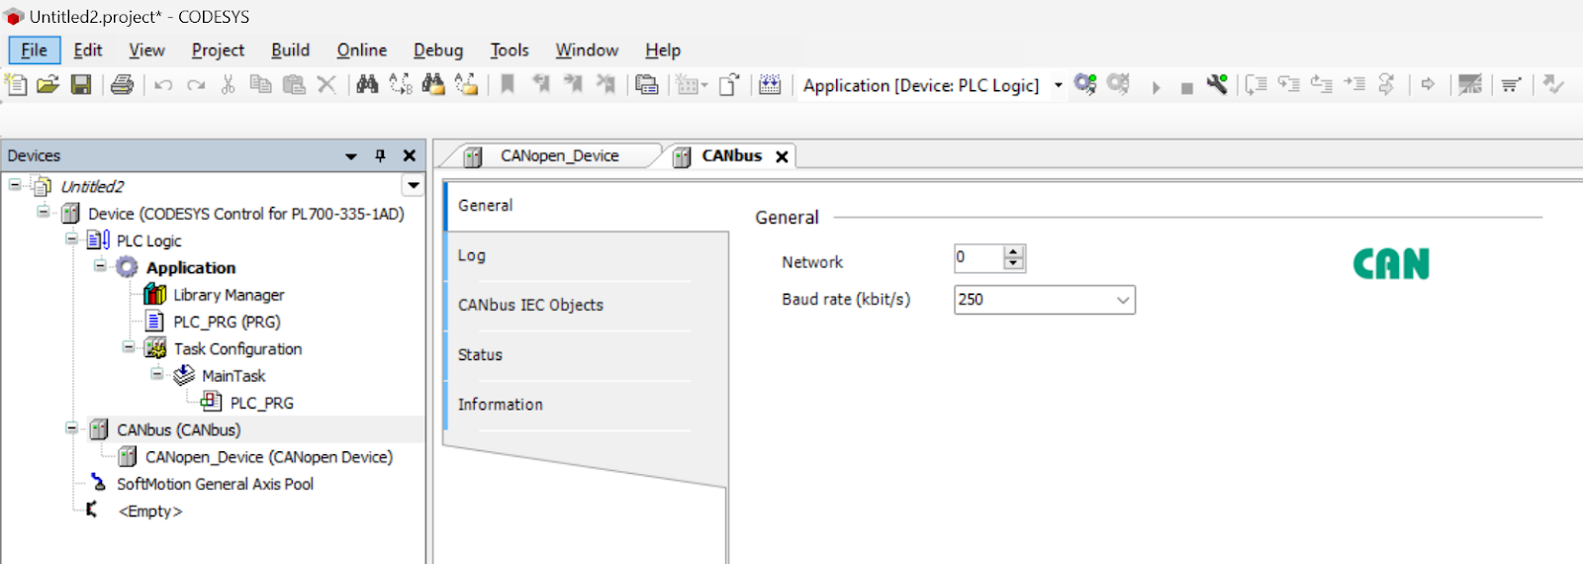Open Replace (A to B) toolbar icon
The height and width of the screenshot is (564, 1583).
point(400,84)
